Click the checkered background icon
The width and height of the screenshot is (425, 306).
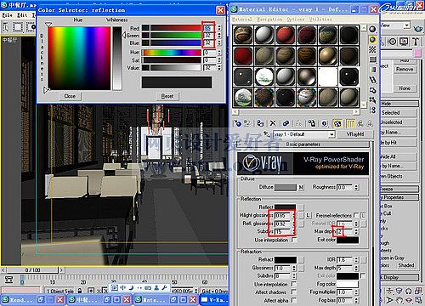372,49
